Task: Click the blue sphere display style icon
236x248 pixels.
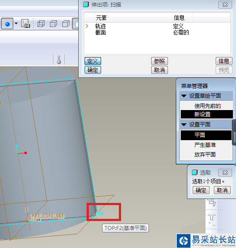Action: point(7,24)
